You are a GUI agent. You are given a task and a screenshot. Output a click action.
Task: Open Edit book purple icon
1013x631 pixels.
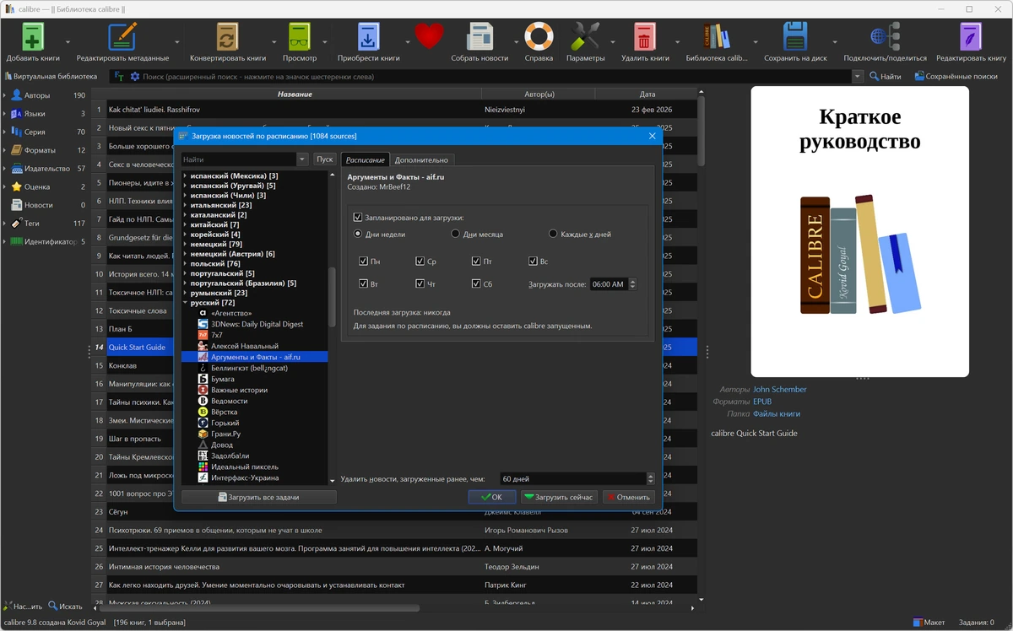(x=971, y=37)
